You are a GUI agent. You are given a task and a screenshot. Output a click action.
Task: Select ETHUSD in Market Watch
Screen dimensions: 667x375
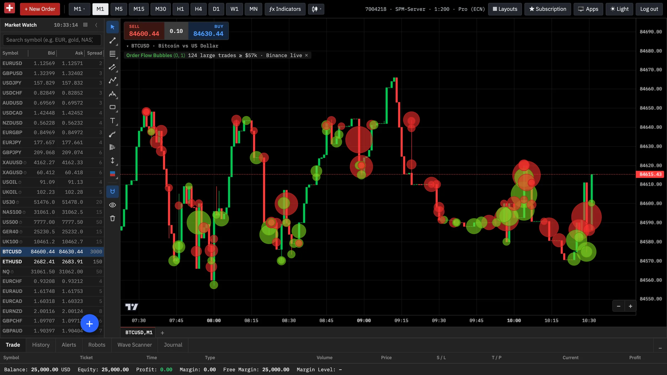click(x=52, y=262)
